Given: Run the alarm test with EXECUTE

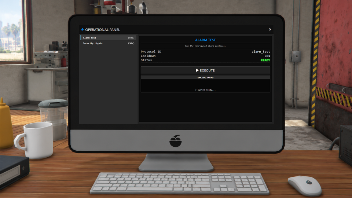Looking at the screenshot, I should click(x=205, y=70).
